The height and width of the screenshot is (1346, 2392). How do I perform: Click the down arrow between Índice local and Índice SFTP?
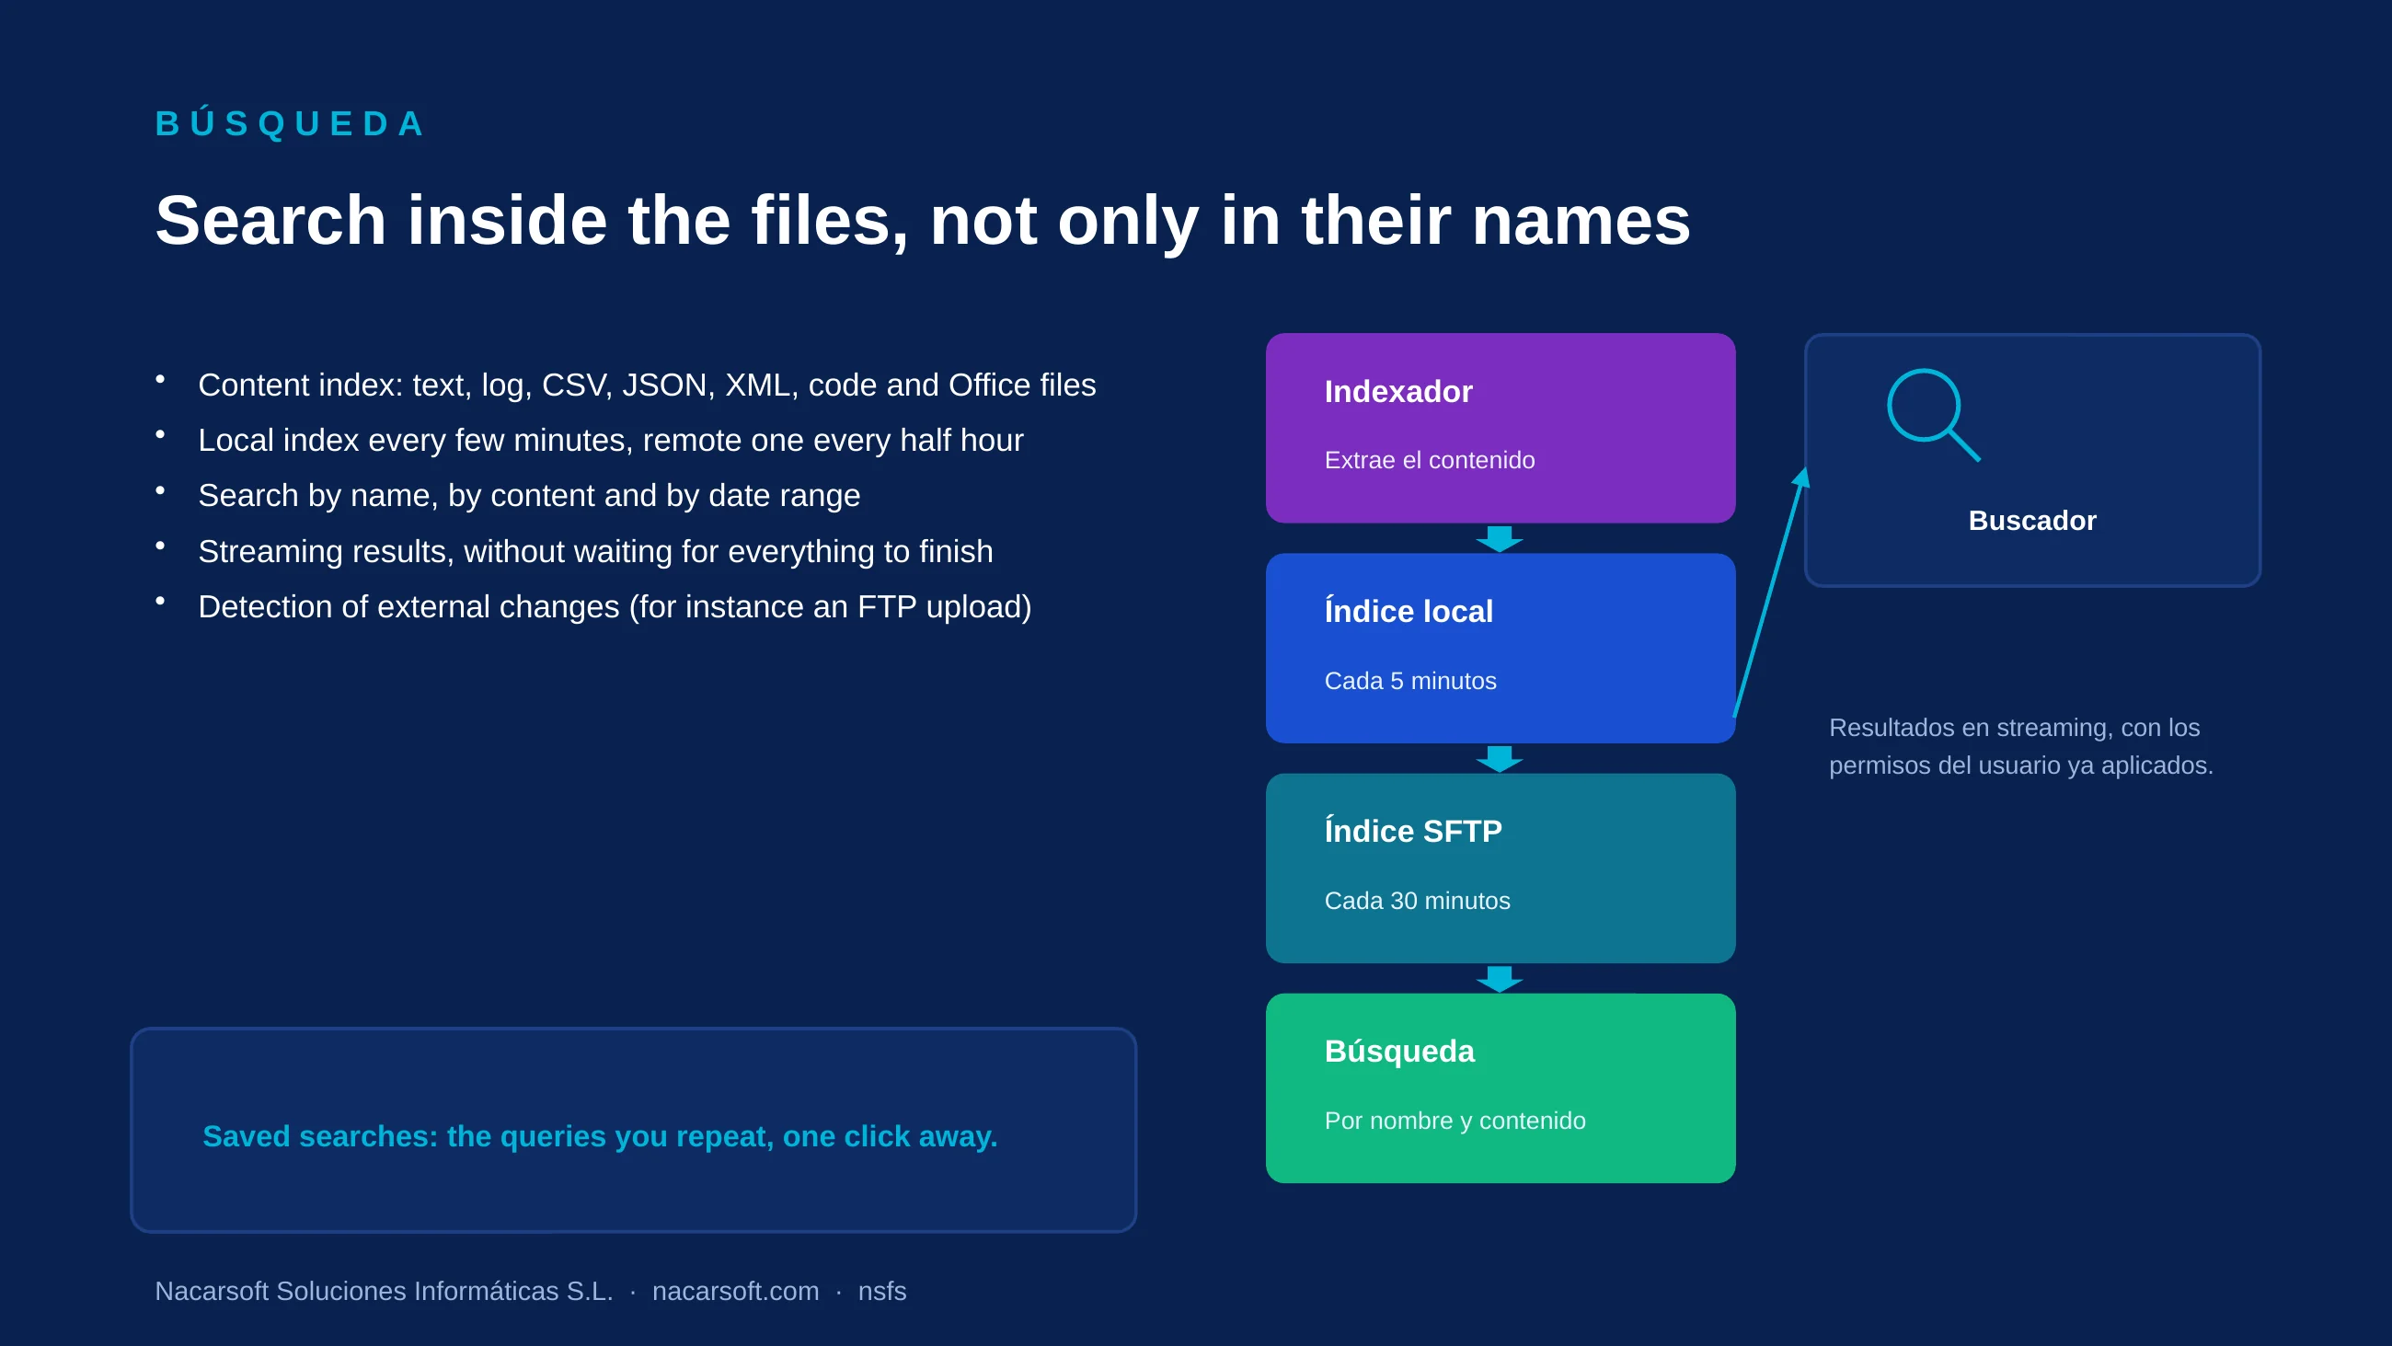[1500, 759]
